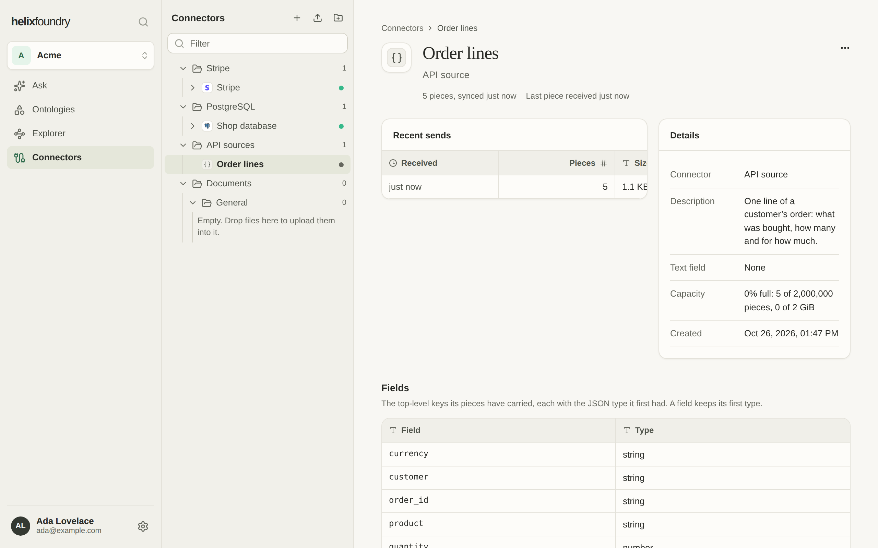
Task: Click the Stripe connector S icon
Action: pyautogui.click(x=207, y=88)
